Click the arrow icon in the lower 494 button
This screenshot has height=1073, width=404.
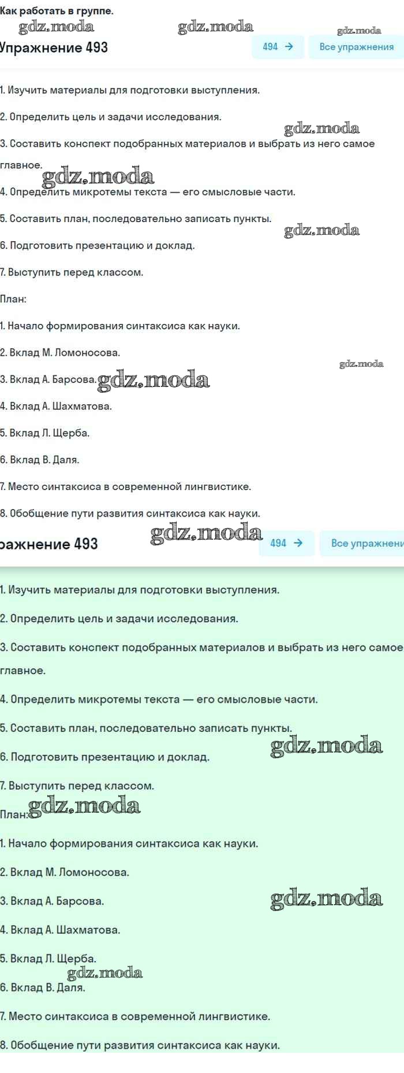pos(298,543)
